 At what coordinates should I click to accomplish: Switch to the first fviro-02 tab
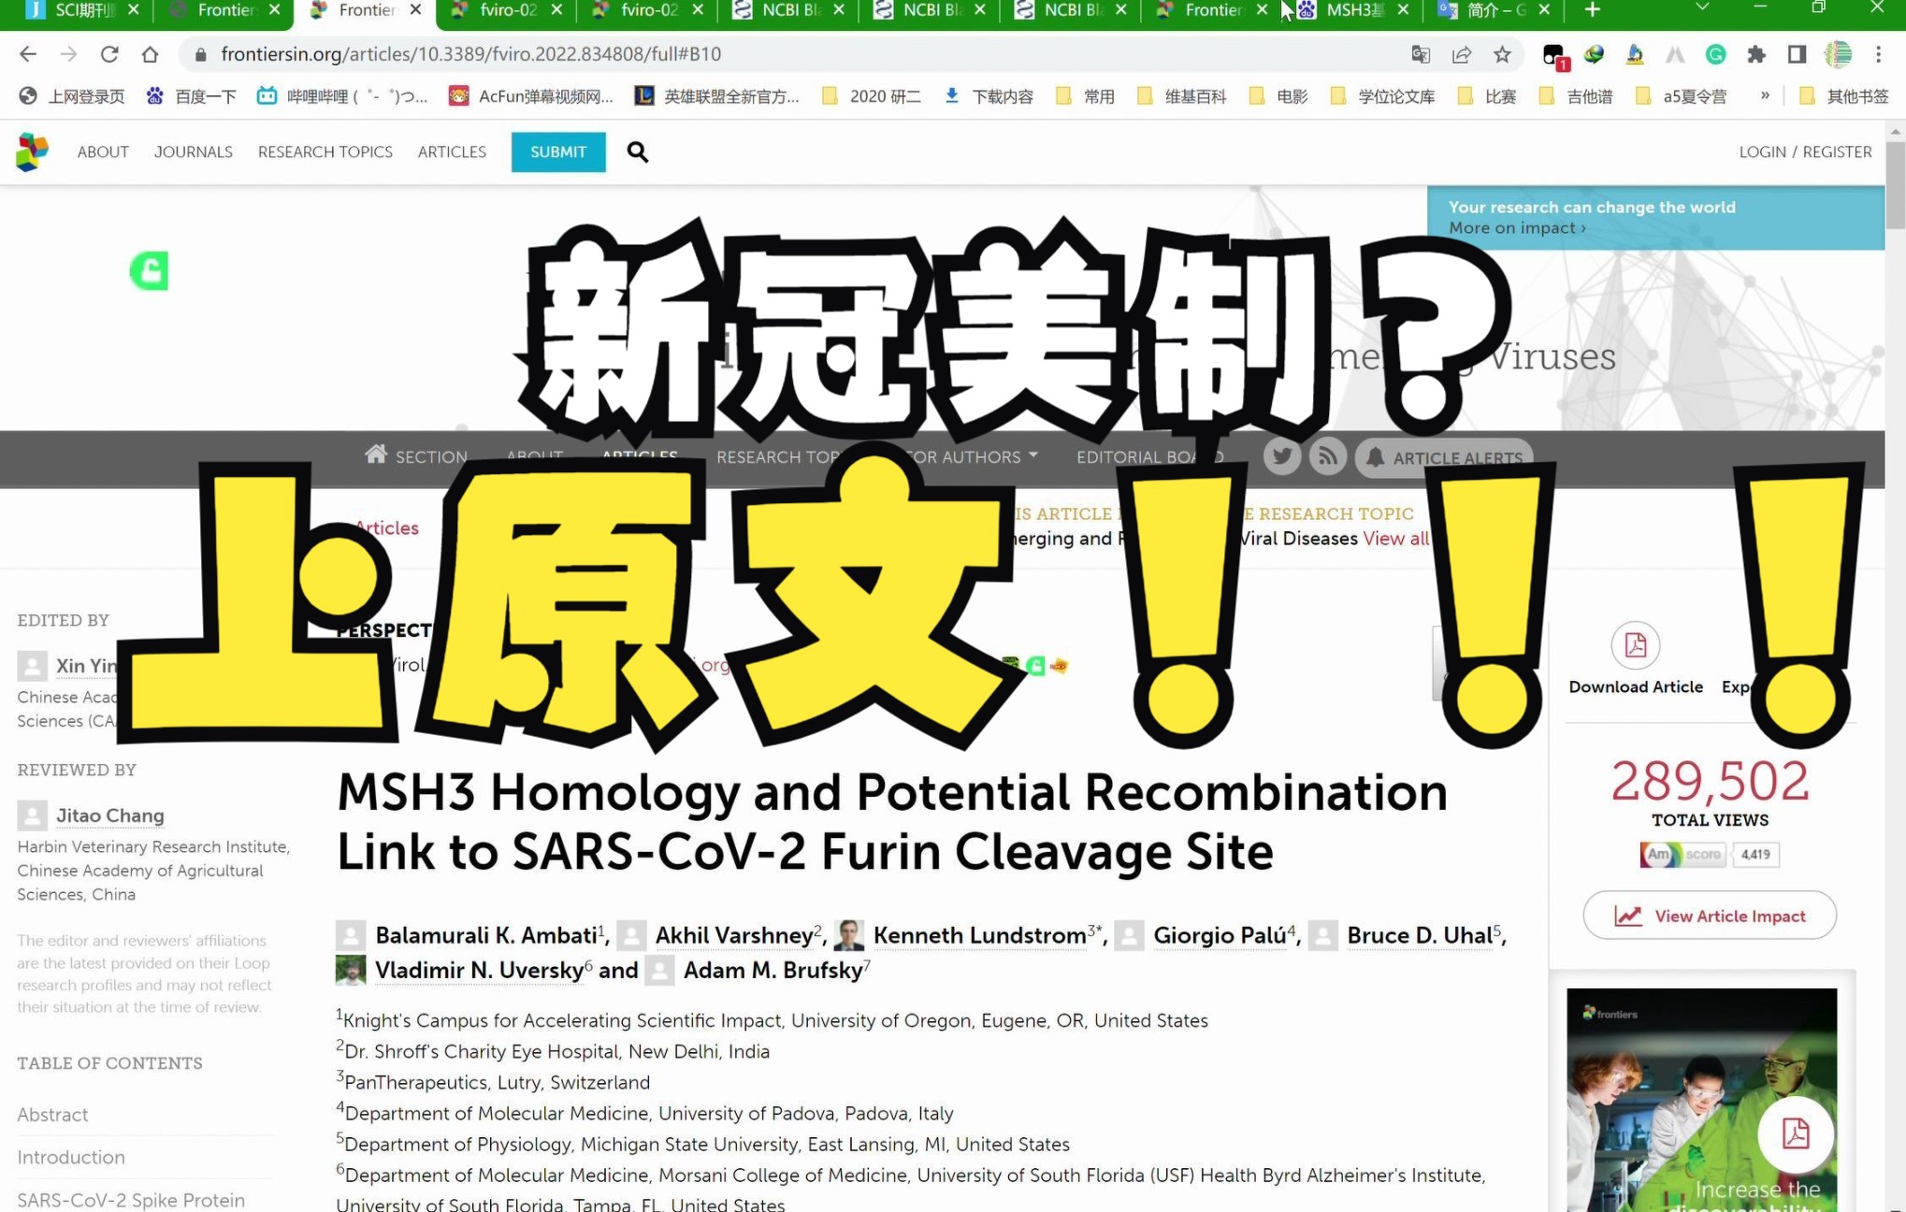(507, 10)
